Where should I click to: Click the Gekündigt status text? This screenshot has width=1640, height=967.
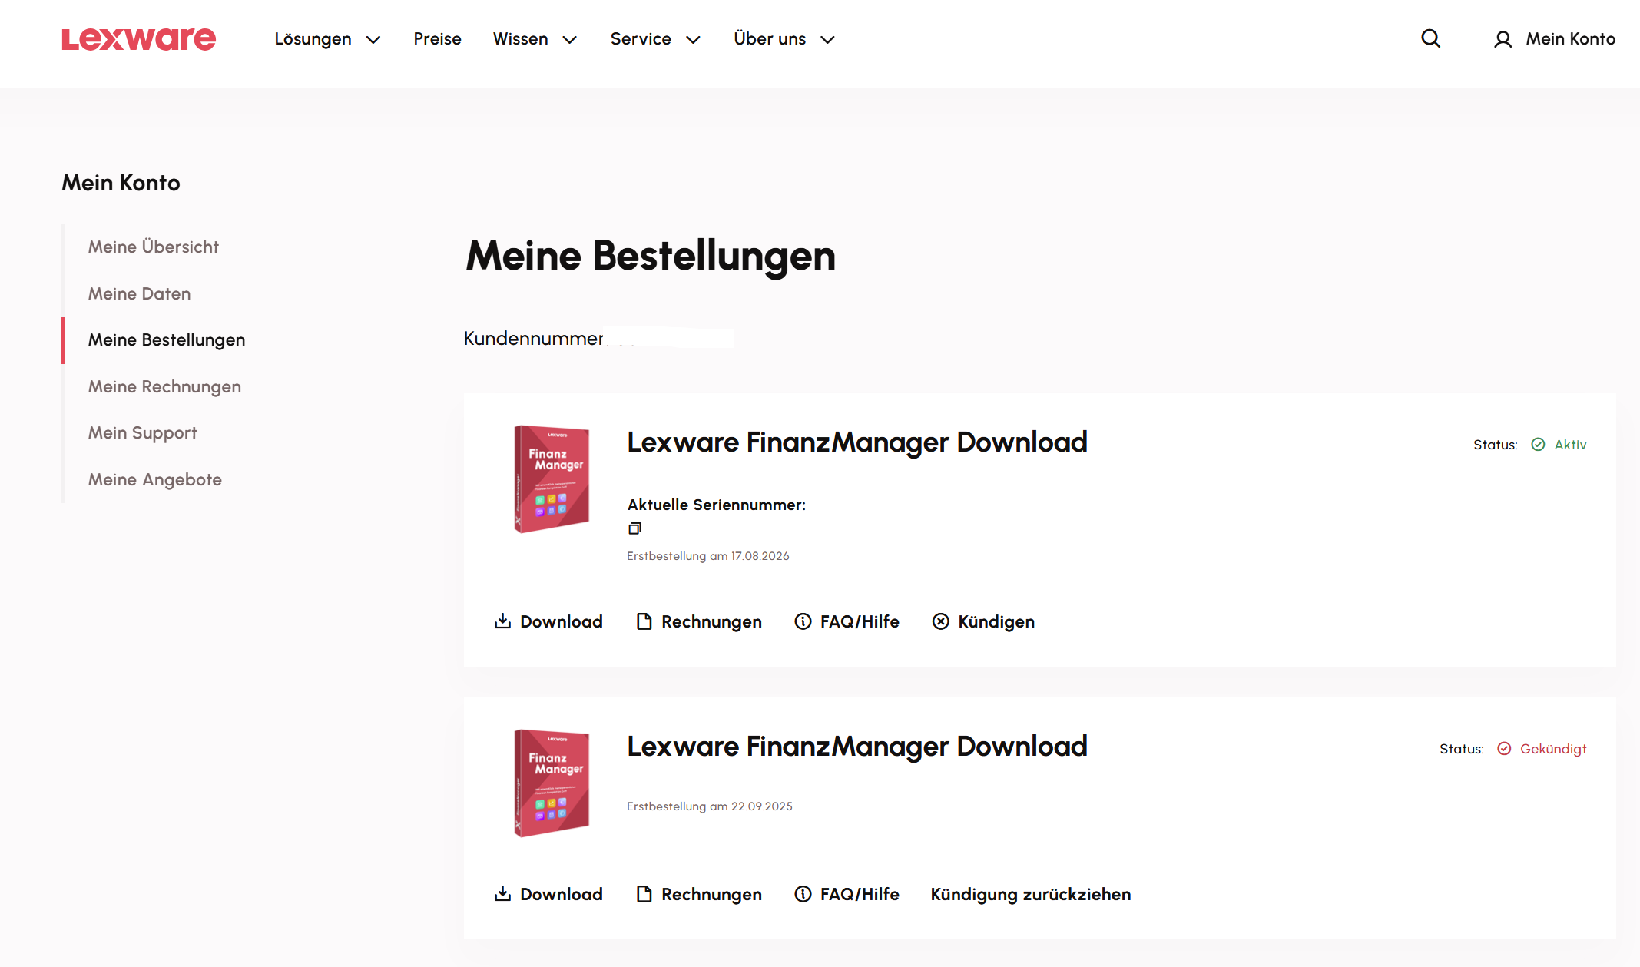[1553, 749]
